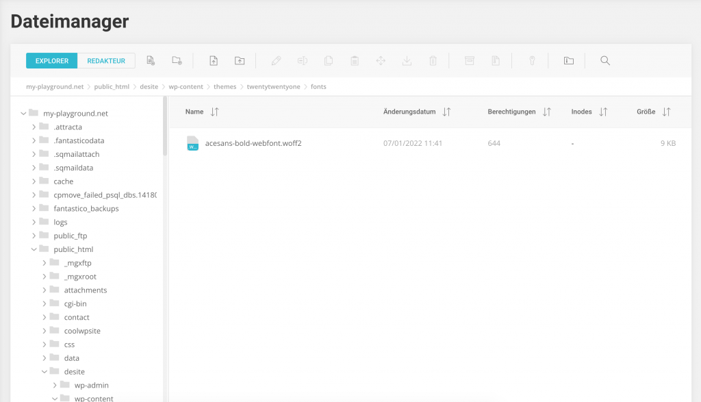Sort by Änderungsdatum arrows
The image size is (701, 402).
[x=446, y=112]
